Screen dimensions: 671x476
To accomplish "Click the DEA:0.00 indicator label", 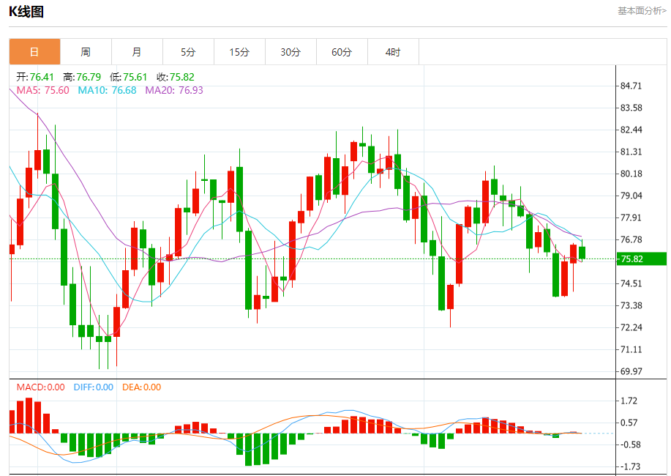I will coord(142,387).
